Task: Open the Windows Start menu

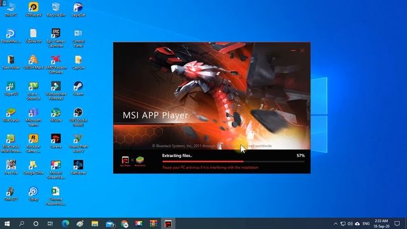Action: click(7, 223)
